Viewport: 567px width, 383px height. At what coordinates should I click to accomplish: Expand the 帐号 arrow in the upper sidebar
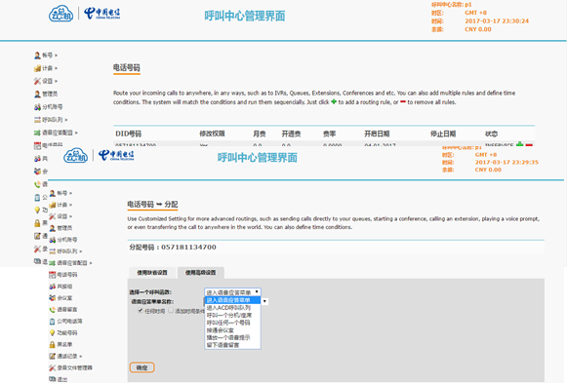pyautogui.click(x=56, y=56)
